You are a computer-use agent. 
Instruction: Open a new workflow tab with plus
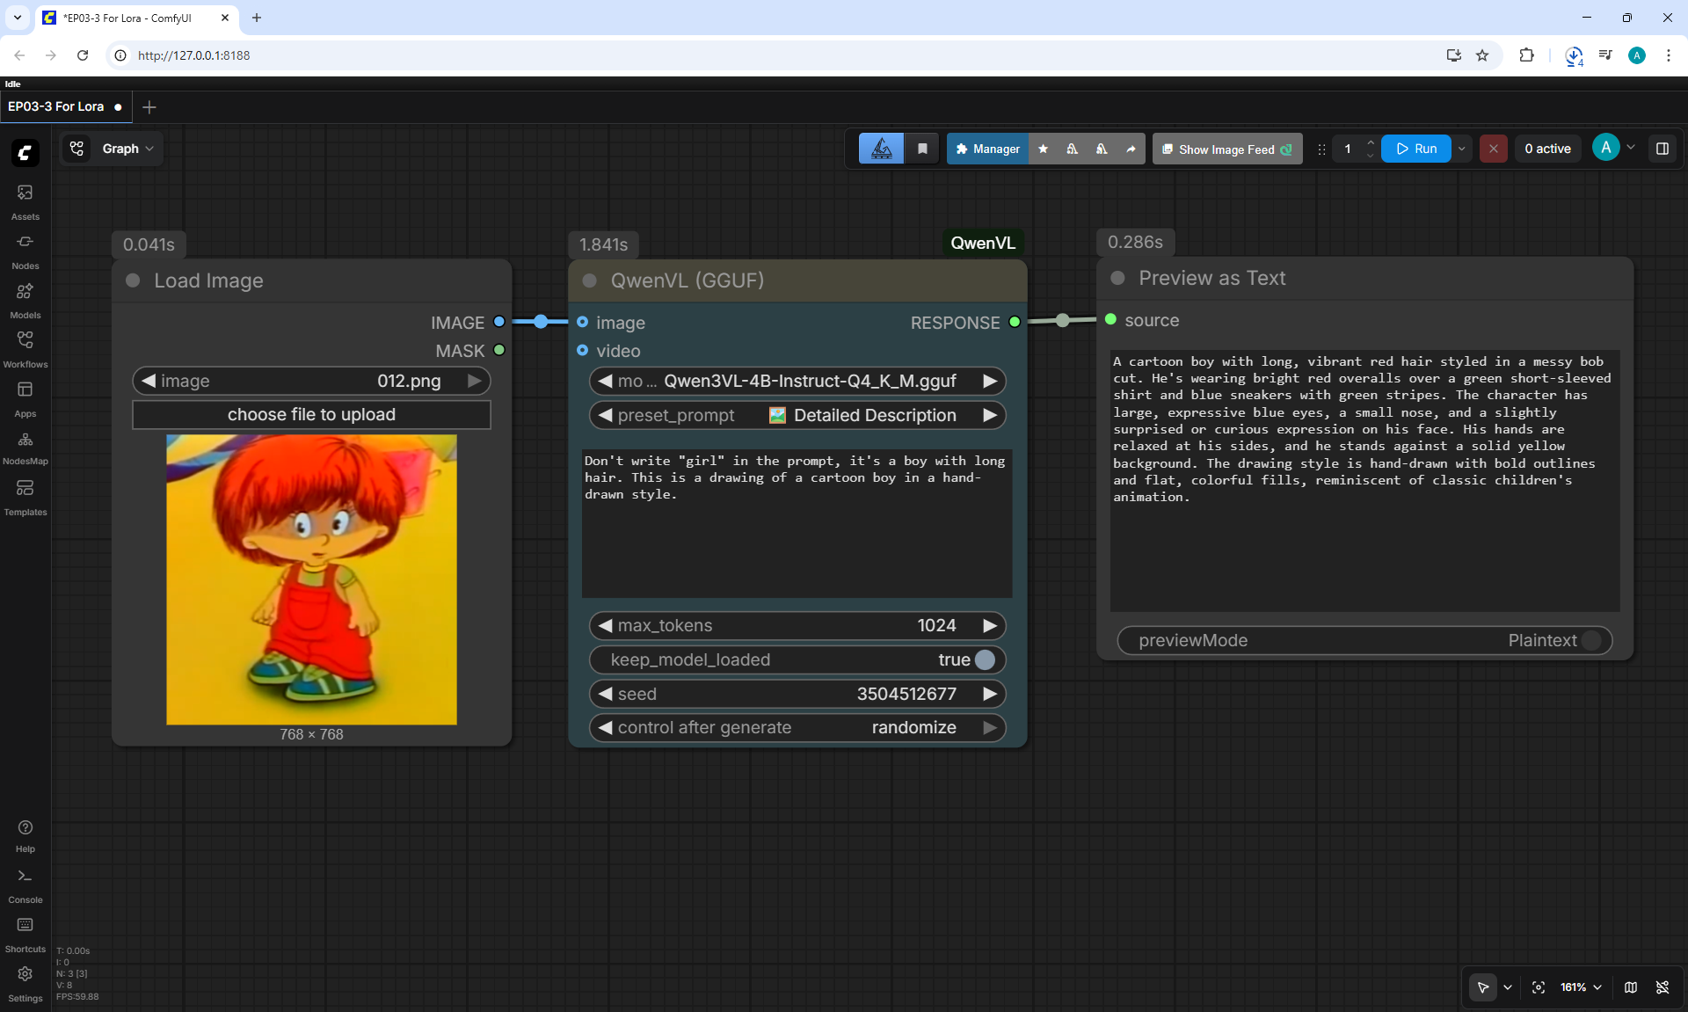[149, 107]
